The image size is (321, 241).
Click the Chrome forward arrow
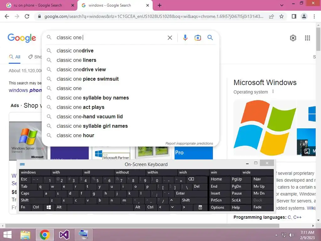coord(17,16)
